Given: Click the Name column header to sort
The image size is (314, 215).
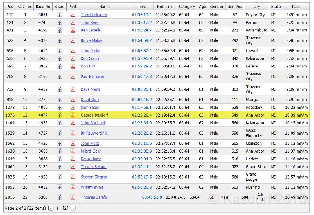Looking at the screenshot, I should 104,7.
